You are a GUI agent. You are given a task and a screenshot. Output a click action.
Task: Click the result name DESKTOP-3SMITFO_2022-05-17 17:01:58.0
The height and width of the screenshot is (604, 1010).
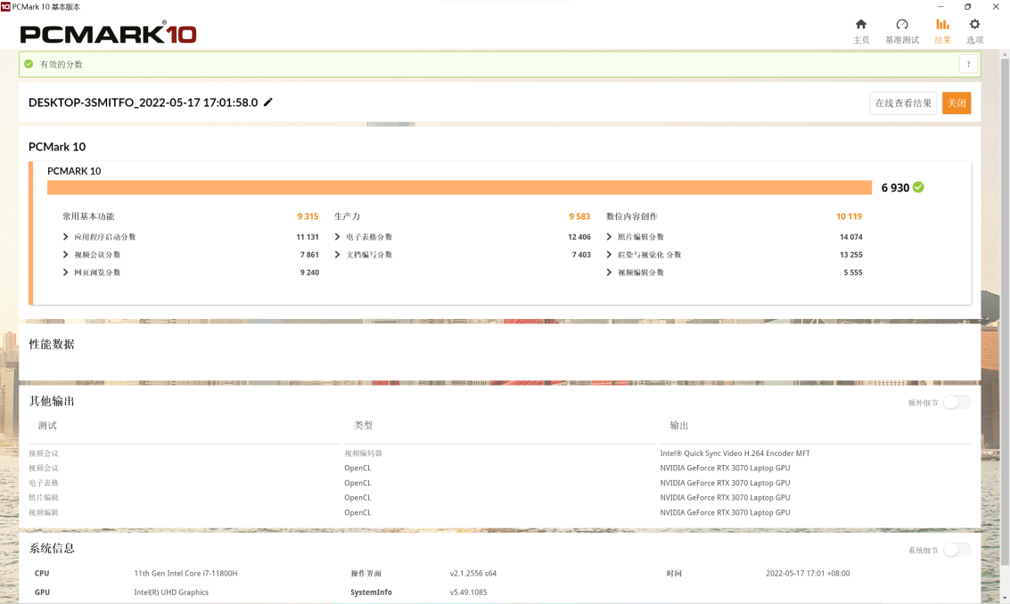click(143, 102)
